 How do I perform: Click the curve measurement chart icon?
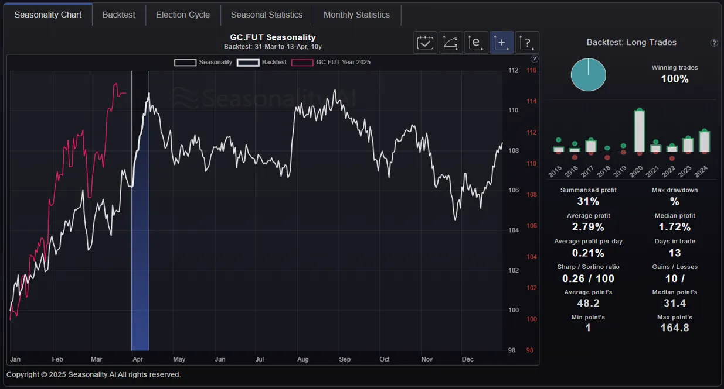pyautogui.click(x=450, y=43)
